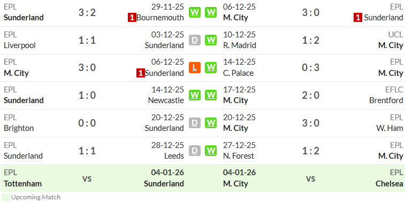The height and width of the screenshot is (203, 405).
Task: Click the D badge for Sunderland vs Leeds
Action: [x=195, y=151]
